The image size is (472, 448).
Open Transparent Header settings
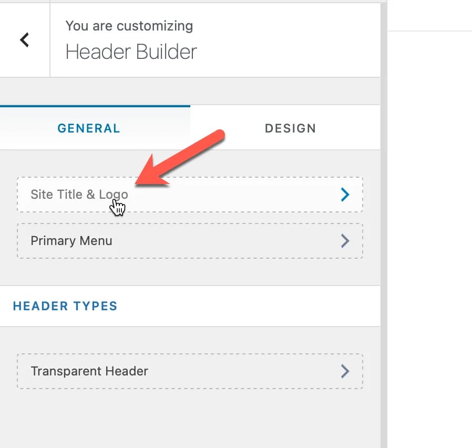89,371
